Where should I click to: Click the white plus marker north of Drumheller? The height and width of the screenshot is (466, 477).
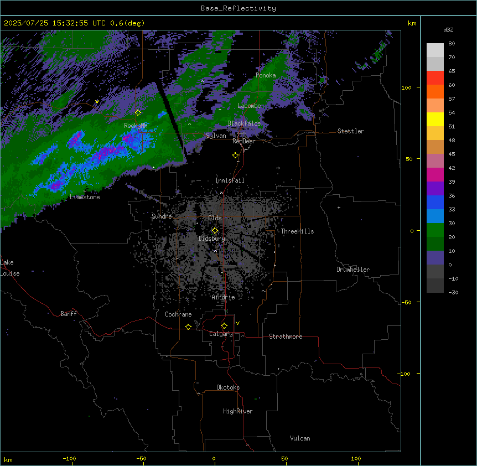pyautogui.click(x=339, y=208)
